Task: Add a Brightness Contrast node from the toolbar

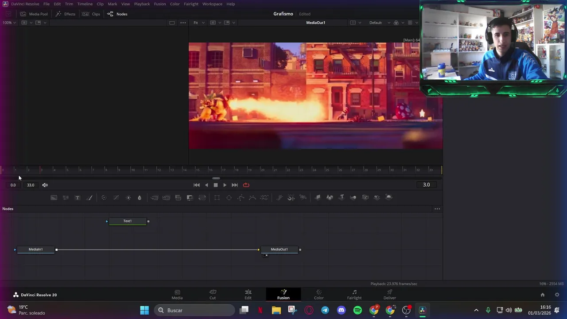Action: pos(128,198)
